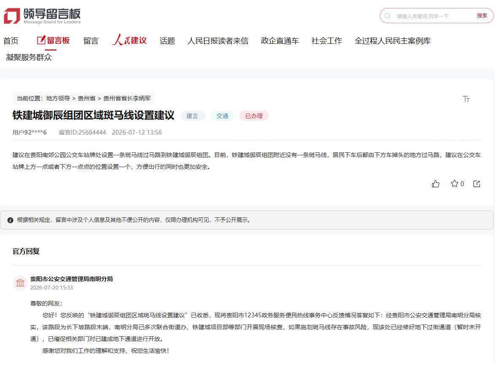Like the post with thumbs-up icon
Screen dimensions: 495x365
click(435, 184)
